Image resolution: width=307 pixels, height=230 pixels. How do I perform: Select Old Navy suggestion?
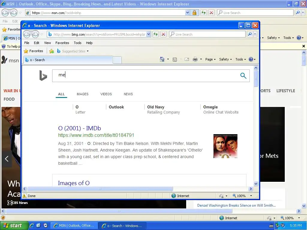coord(163,110)
